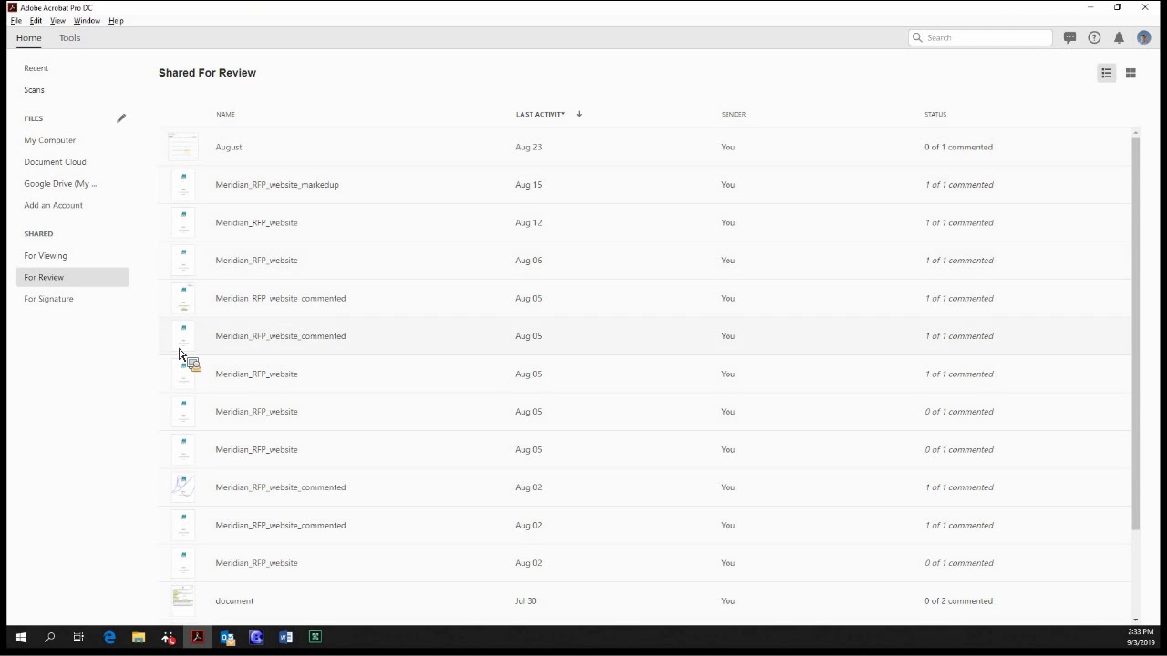Switch to Adobe Acrobat taskbar icon
The image size is (1167, 656).
coord(198,638)
